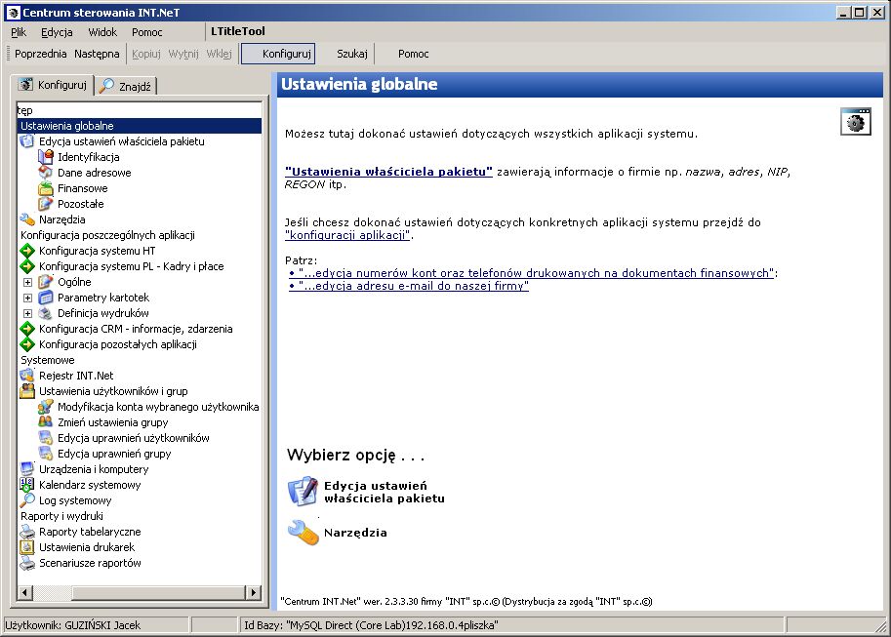
Task: Click tree horizontal scrollbar right arrow
Action: pyautogui.click(x=254, y=593)
